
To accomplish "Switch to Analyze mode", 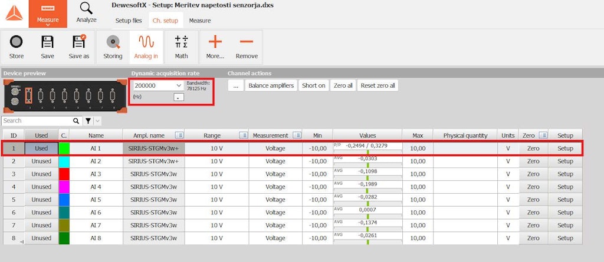I will [x=86, y=12].
